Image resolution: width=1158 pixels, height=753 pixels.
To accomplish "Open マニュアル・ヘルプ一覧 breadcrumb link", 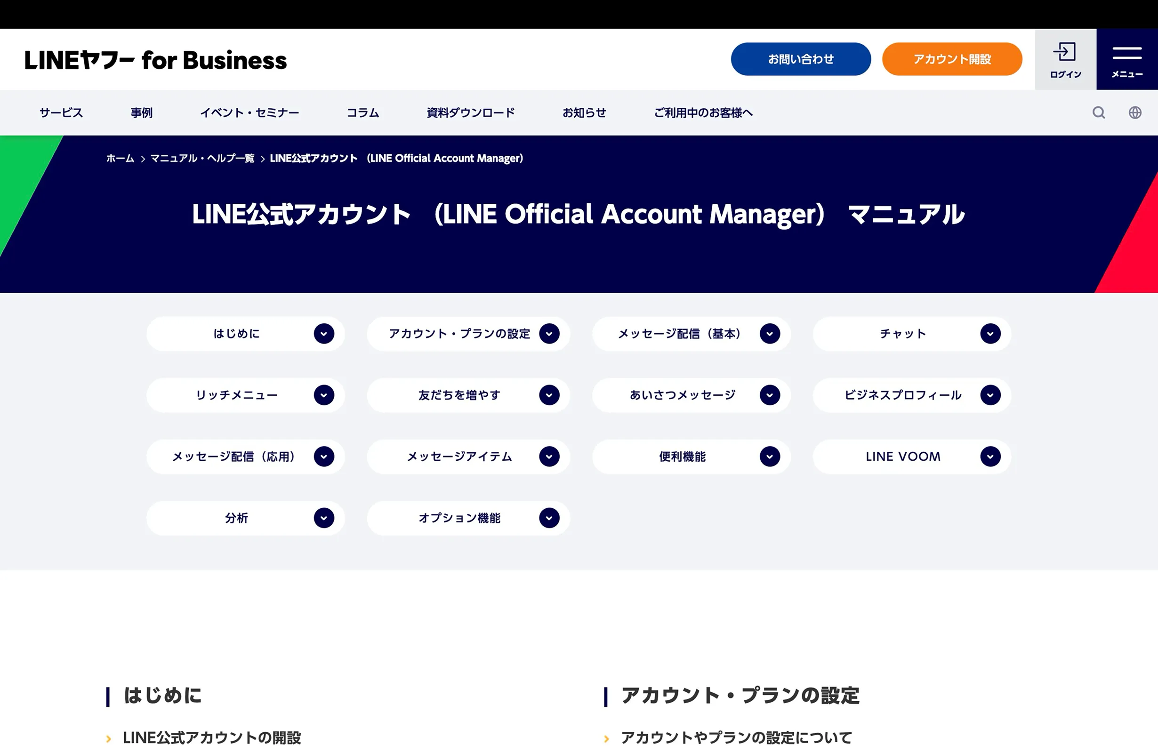I will pyautogui.click(x=202, y=158).
